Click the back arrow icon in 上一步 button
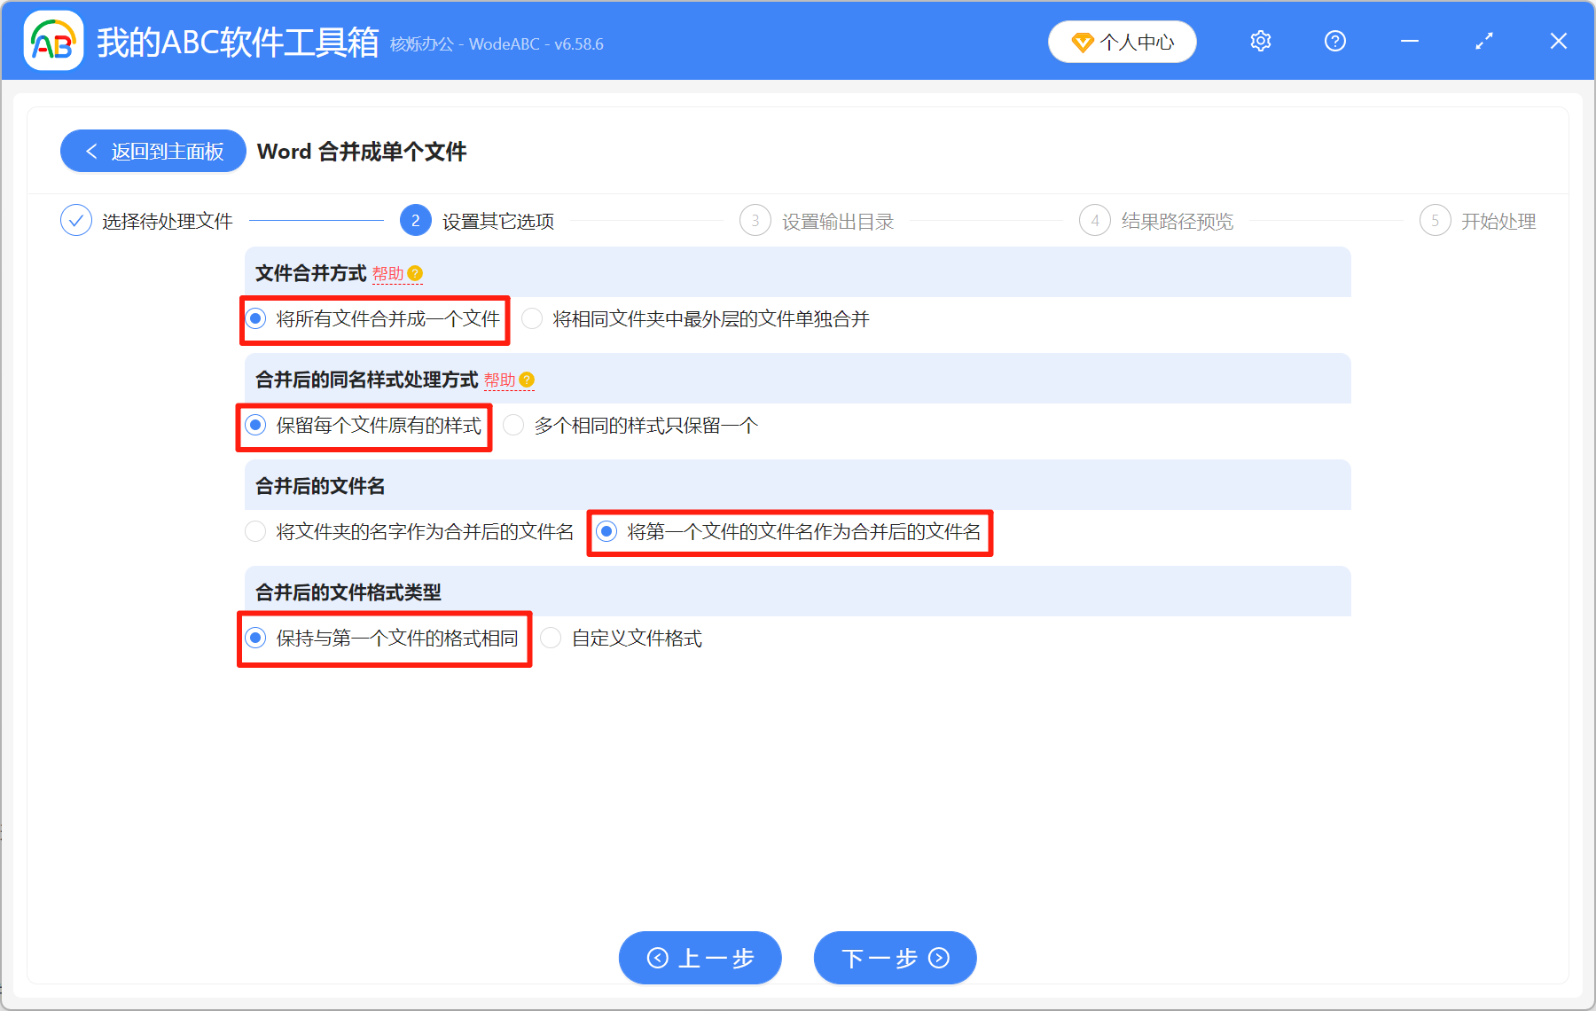This screenshot has width=1596, height=1011. click(657, 959)
